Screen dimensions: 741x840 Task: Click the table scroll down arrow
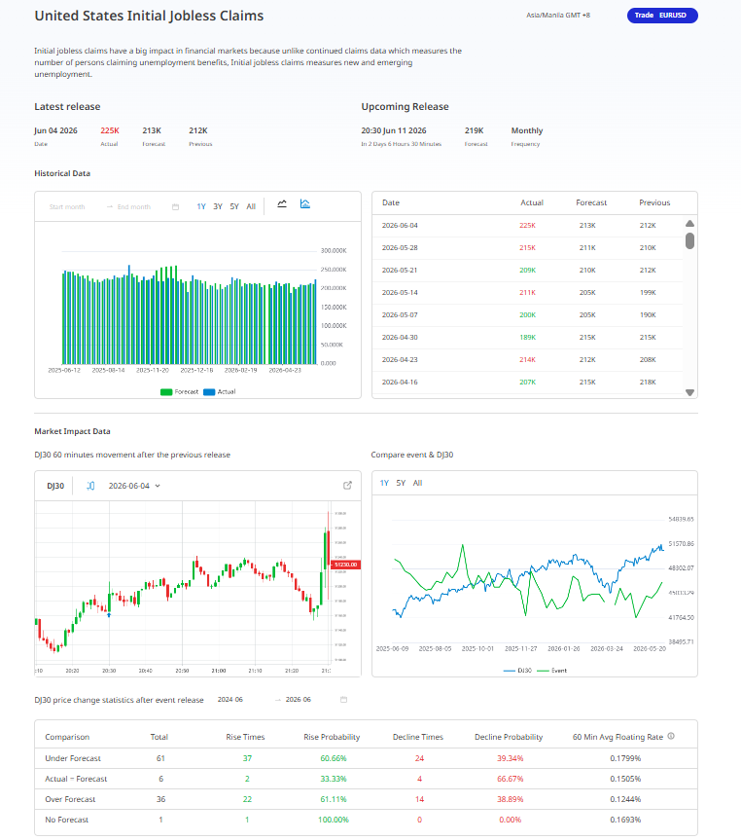[689, 392]
